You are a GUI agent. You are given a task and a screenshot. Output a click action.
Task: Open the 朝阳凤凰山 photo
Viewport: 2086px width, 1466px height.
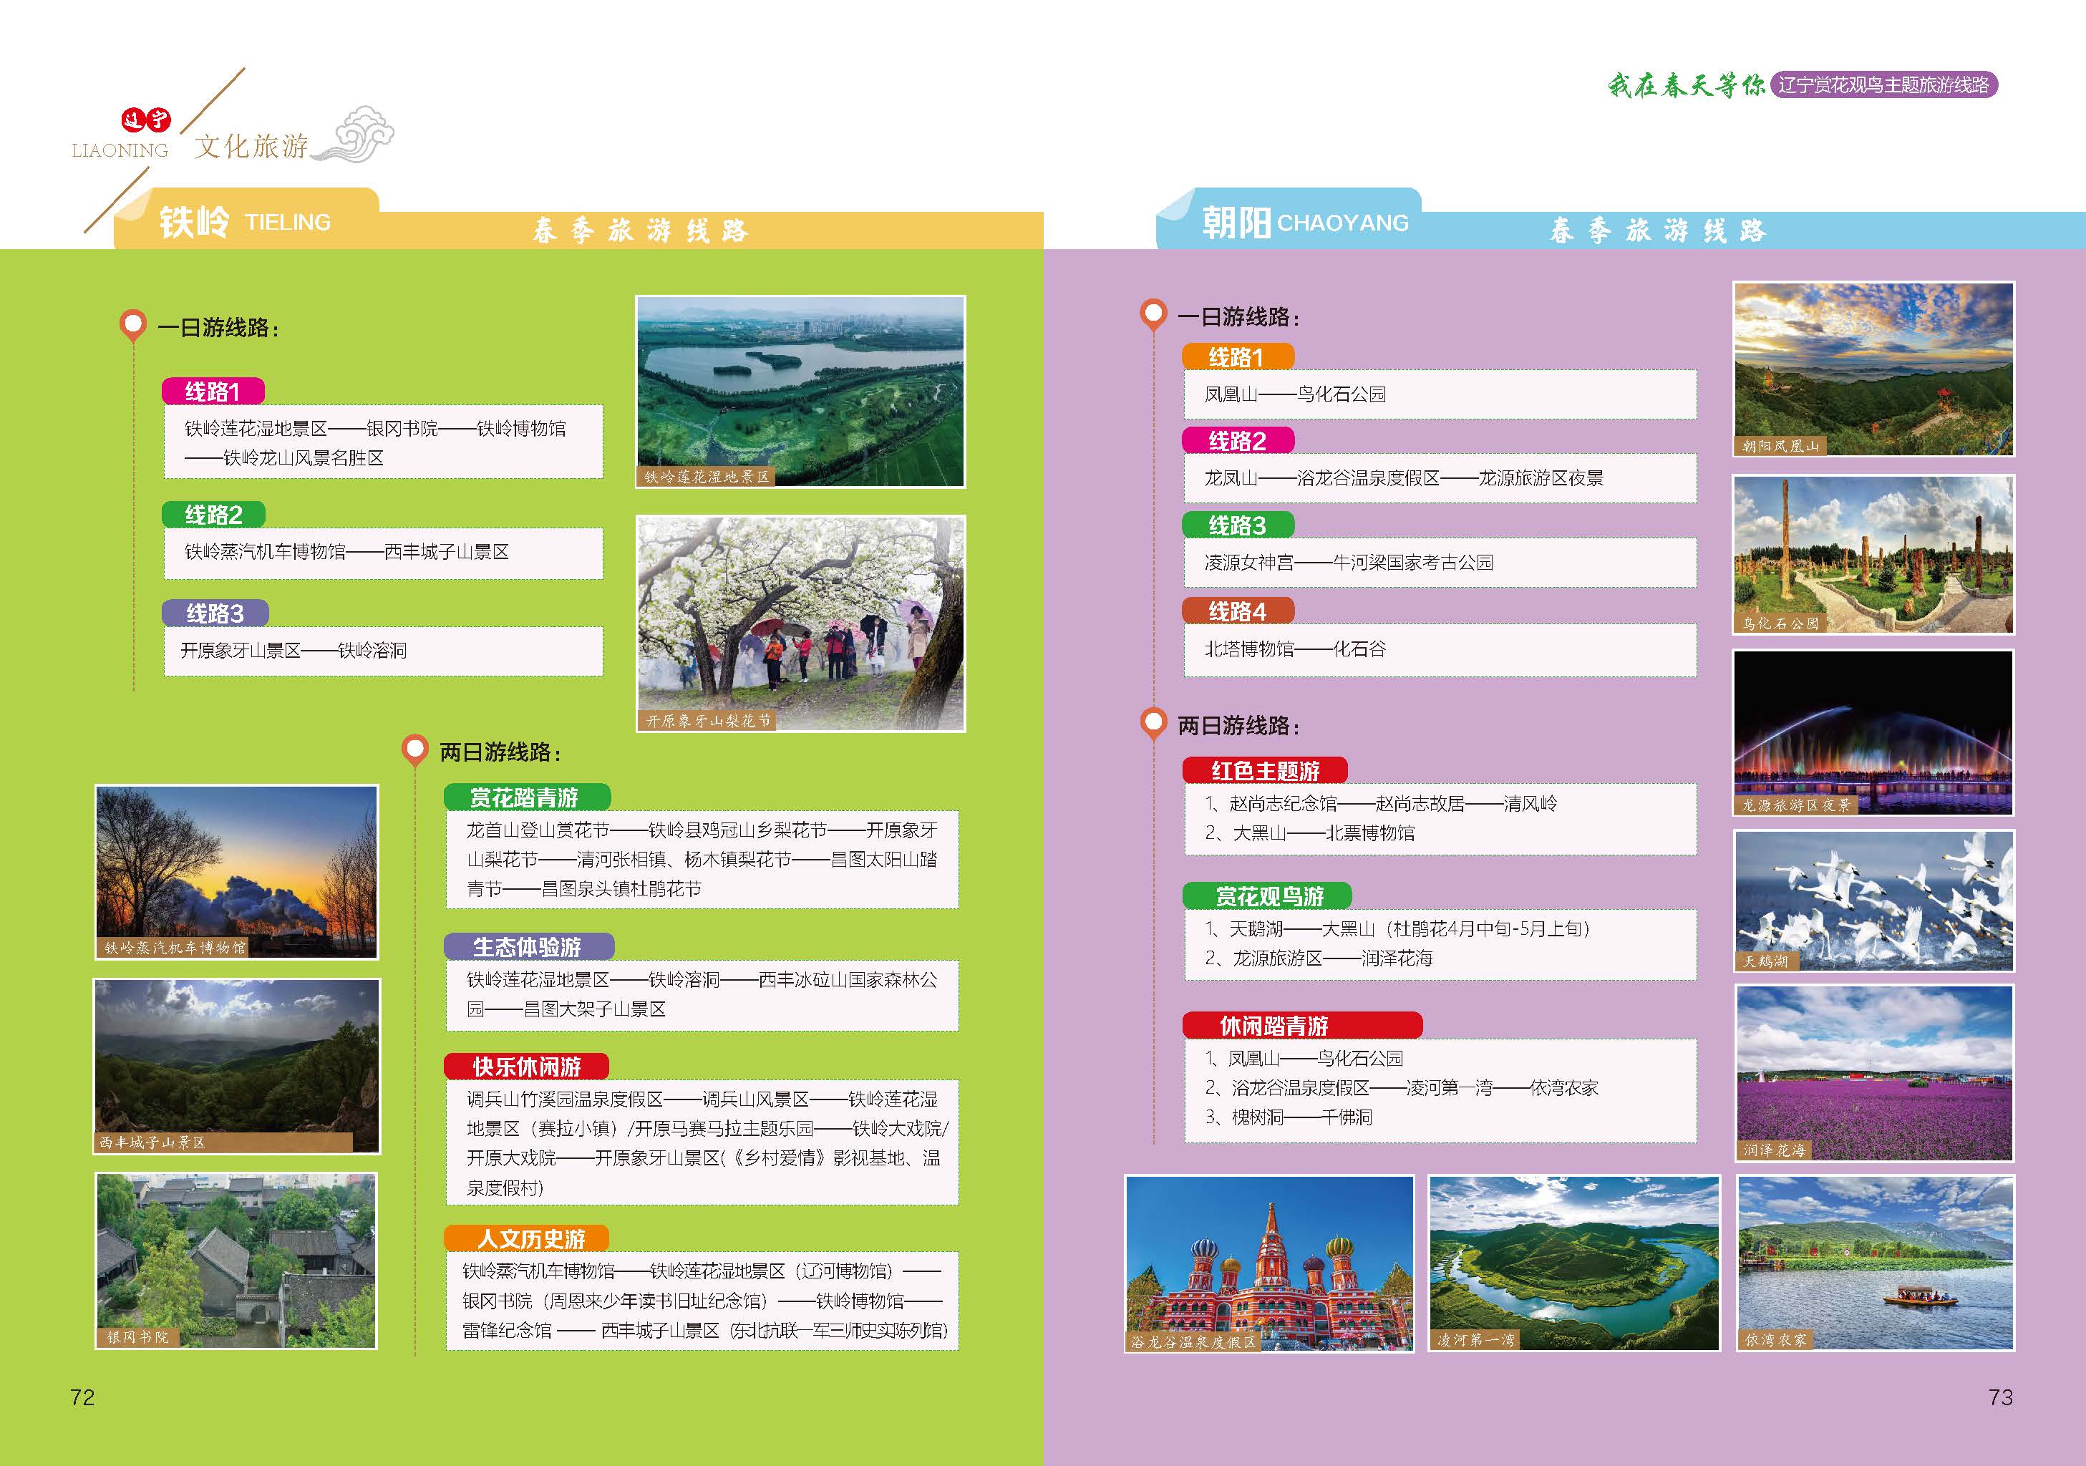pos(1873,369)
